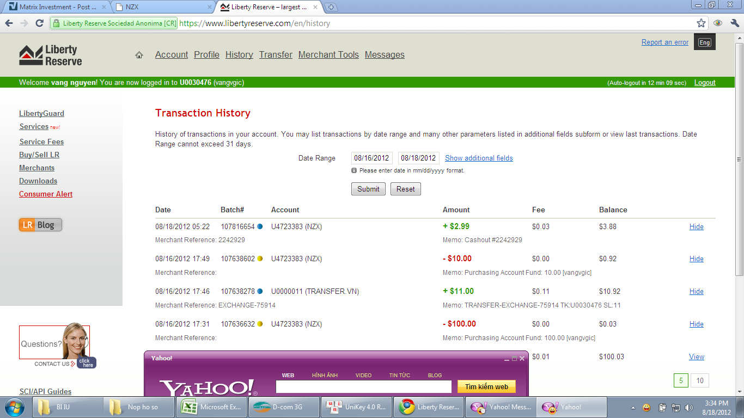Click the network icon in system tray

click(x=676, y=407)
